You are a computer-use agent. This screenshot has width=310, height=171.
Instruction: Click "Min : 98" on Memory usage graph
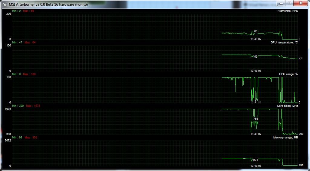17,138
